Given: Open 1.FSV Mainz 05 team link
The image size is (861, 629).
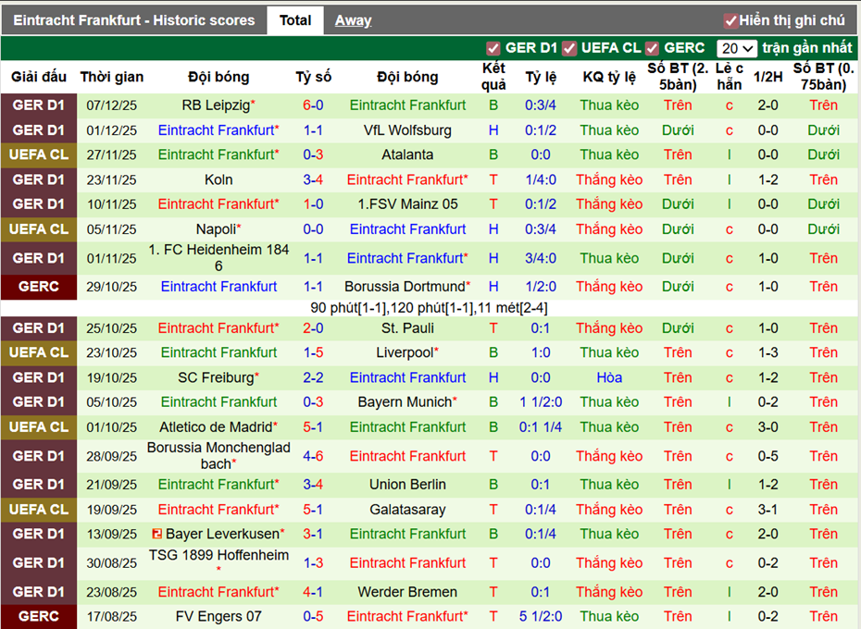Looking at the screenshot, I should tap(407, 204).
